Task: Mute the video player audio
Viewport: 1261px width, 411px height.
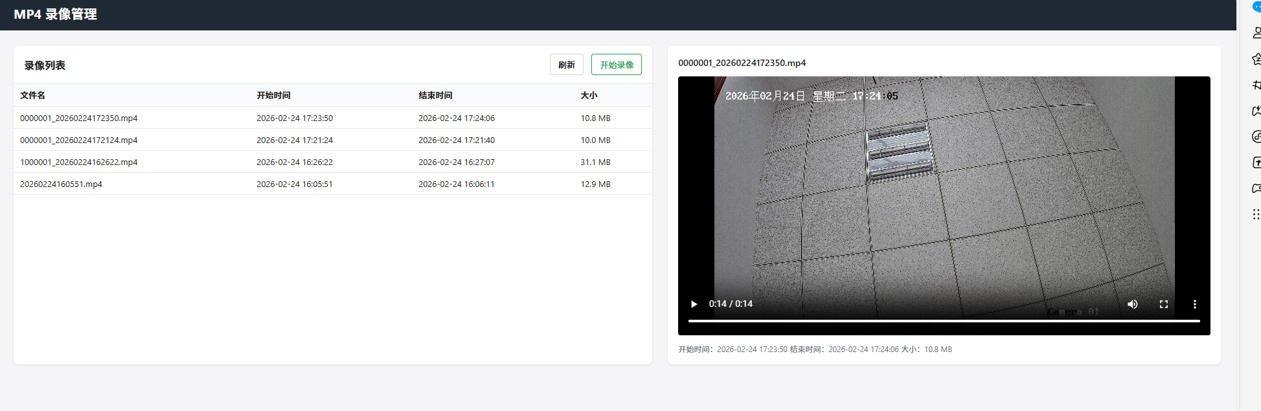Action: point(1133,304)
